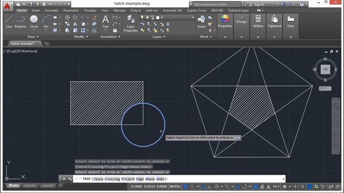Click Sign In button
The height and width of the screenshot is (193, 344).
tap(257, 4)
